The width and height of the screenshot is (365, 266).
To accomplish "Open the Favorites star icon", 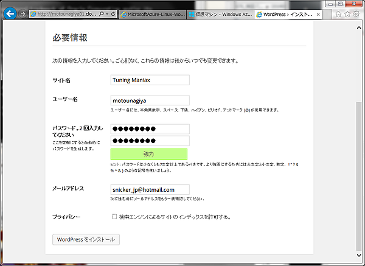I will pyautogui.click(x=347, y=13).
